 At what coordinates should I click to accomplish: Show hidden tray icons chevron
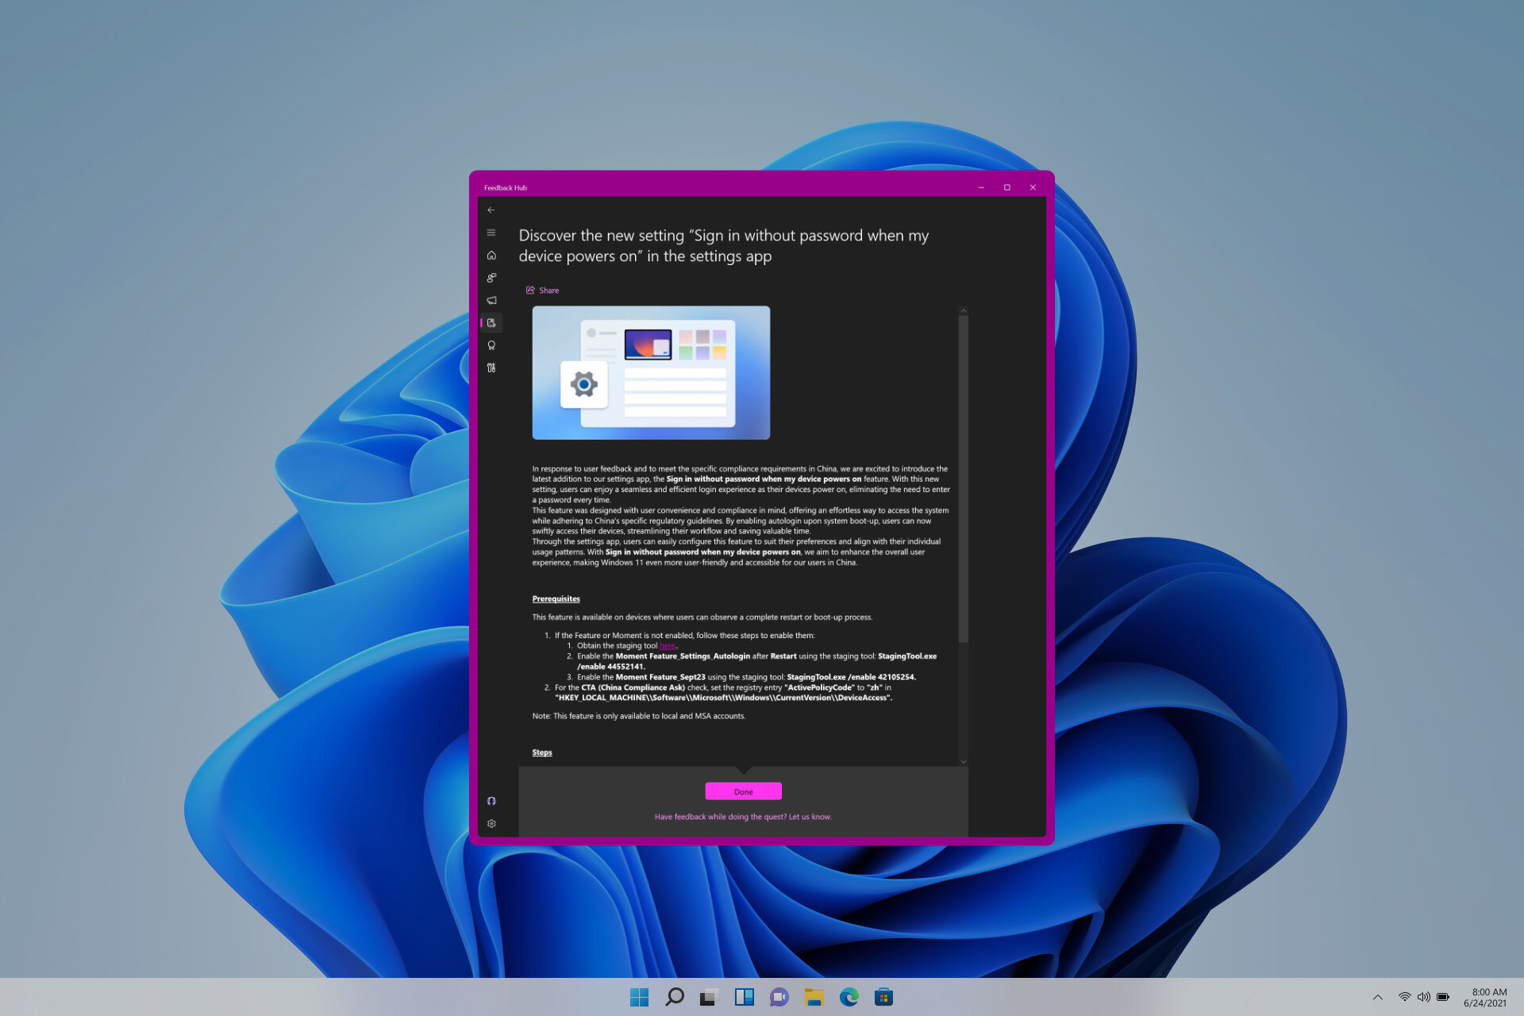(1378, 997)
